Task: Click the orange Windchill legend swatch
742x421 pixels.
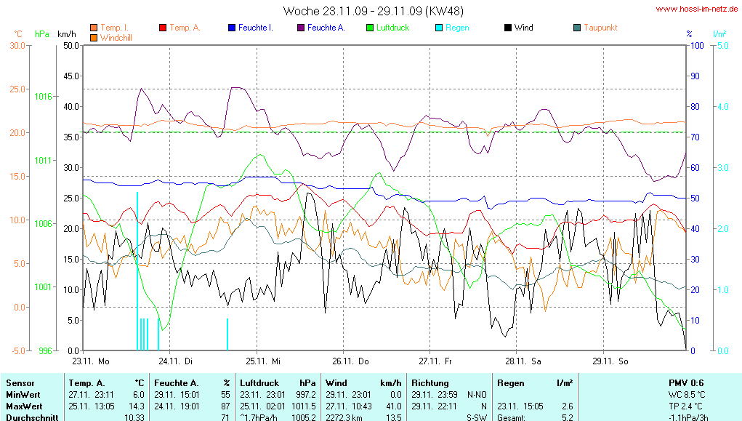Action: 93,37
